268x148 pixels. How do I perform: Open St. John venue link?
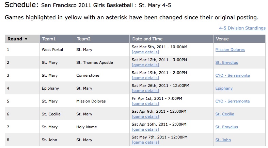click(x=223, y=140)
